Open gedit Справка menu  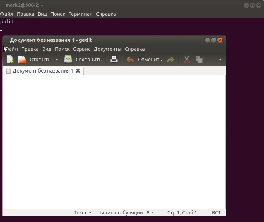coord(135,49)
